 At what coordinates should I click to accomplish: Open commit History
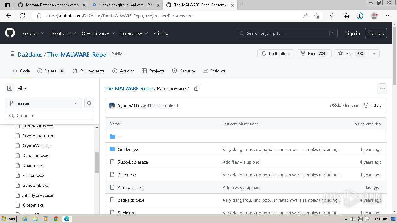click(x=372, y=105)
